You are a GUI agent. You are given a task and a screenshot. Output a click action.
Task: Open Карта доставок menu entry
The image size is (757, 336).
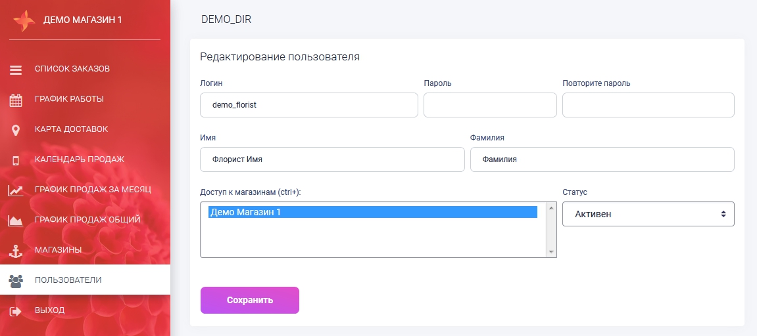[x=71, y=129]
